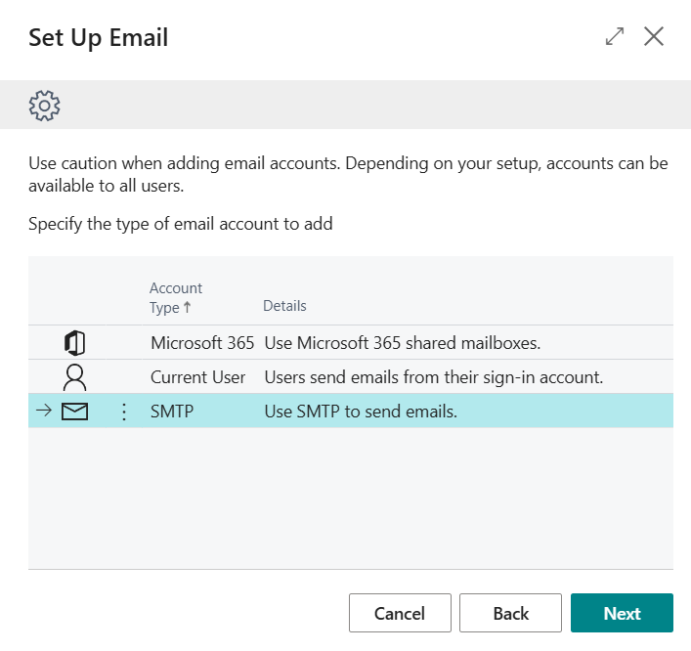Cancel the email setup

400,613
